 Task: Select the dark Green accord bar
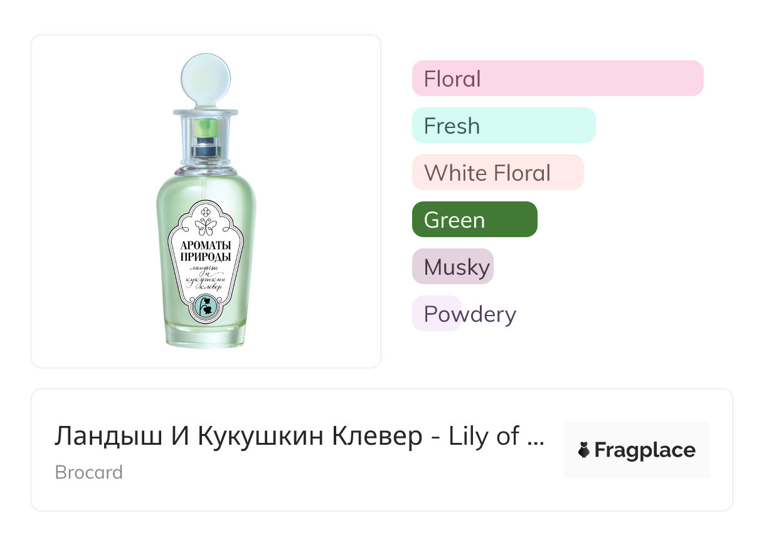[474, 220]
